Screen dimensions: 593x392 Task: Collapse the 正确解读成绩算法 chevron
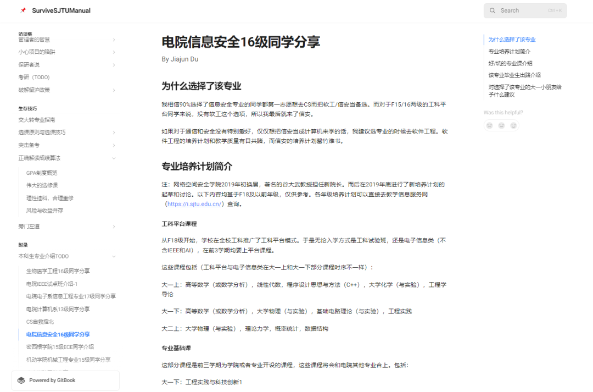pos(114,158)
